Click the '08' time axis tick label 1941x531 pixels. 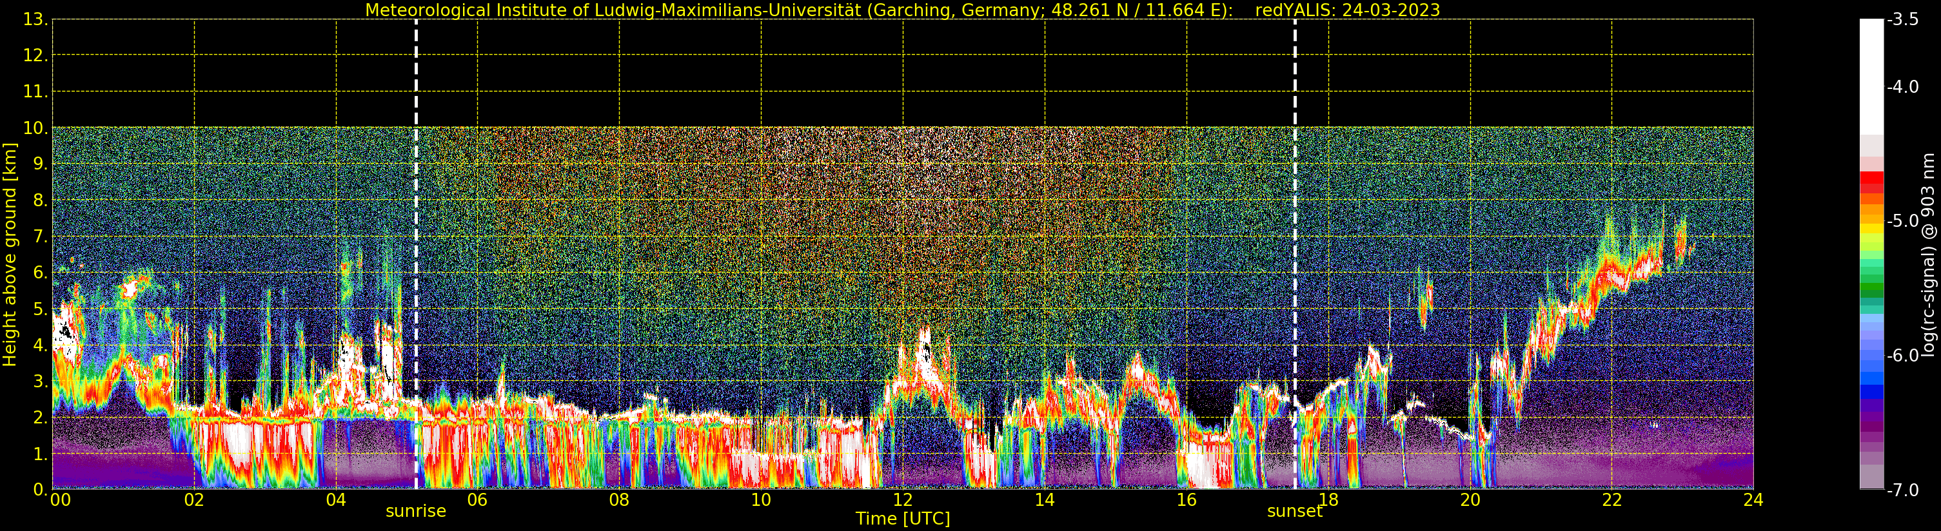619,499
